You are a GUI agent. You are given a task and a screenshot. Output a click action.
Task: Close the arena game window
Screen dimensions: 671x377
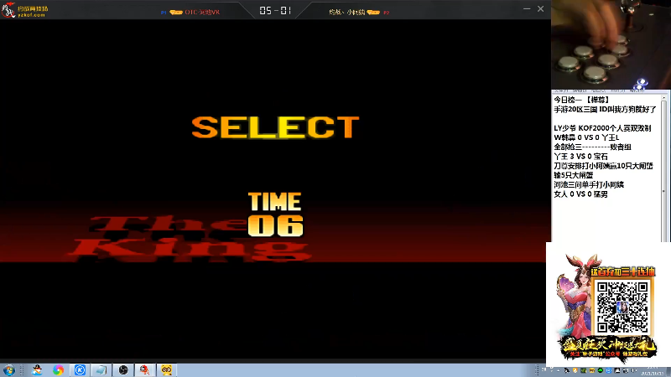click(540, 8)
